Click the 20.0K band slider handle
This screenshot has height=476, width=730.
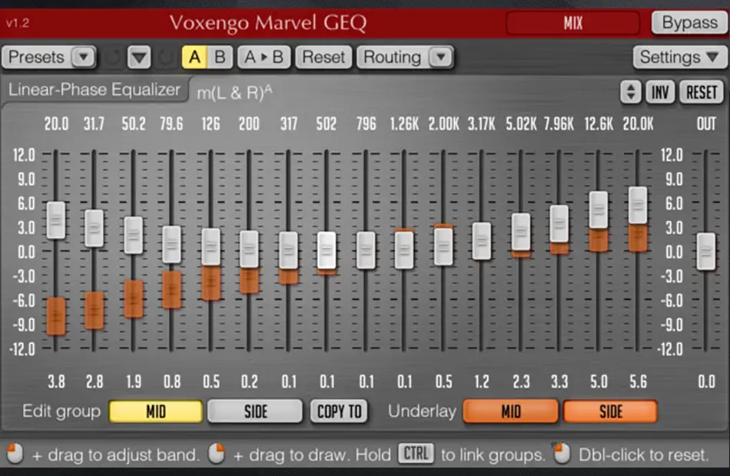pyautogui.click(x=638, y=205)
